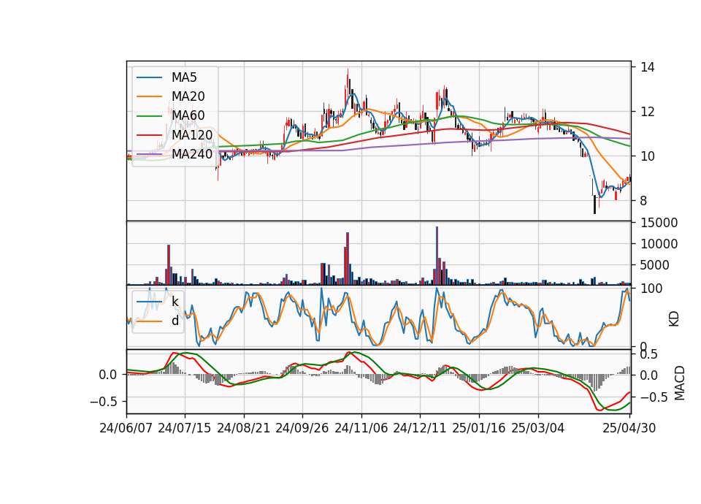The height and width of the screenshot is (504, 701).
Task: Click the price axis value 14
Action: [648, 67]
